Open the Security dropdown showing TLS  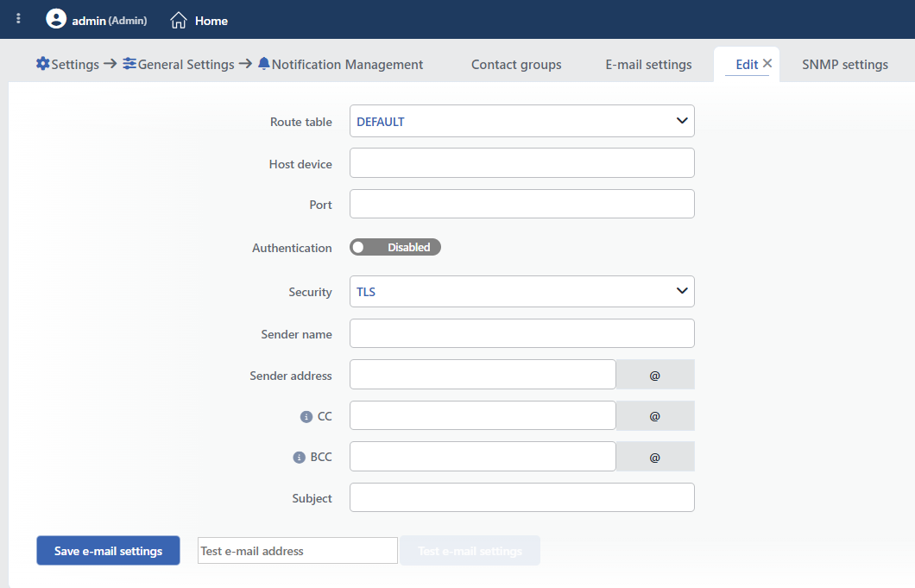521,291
